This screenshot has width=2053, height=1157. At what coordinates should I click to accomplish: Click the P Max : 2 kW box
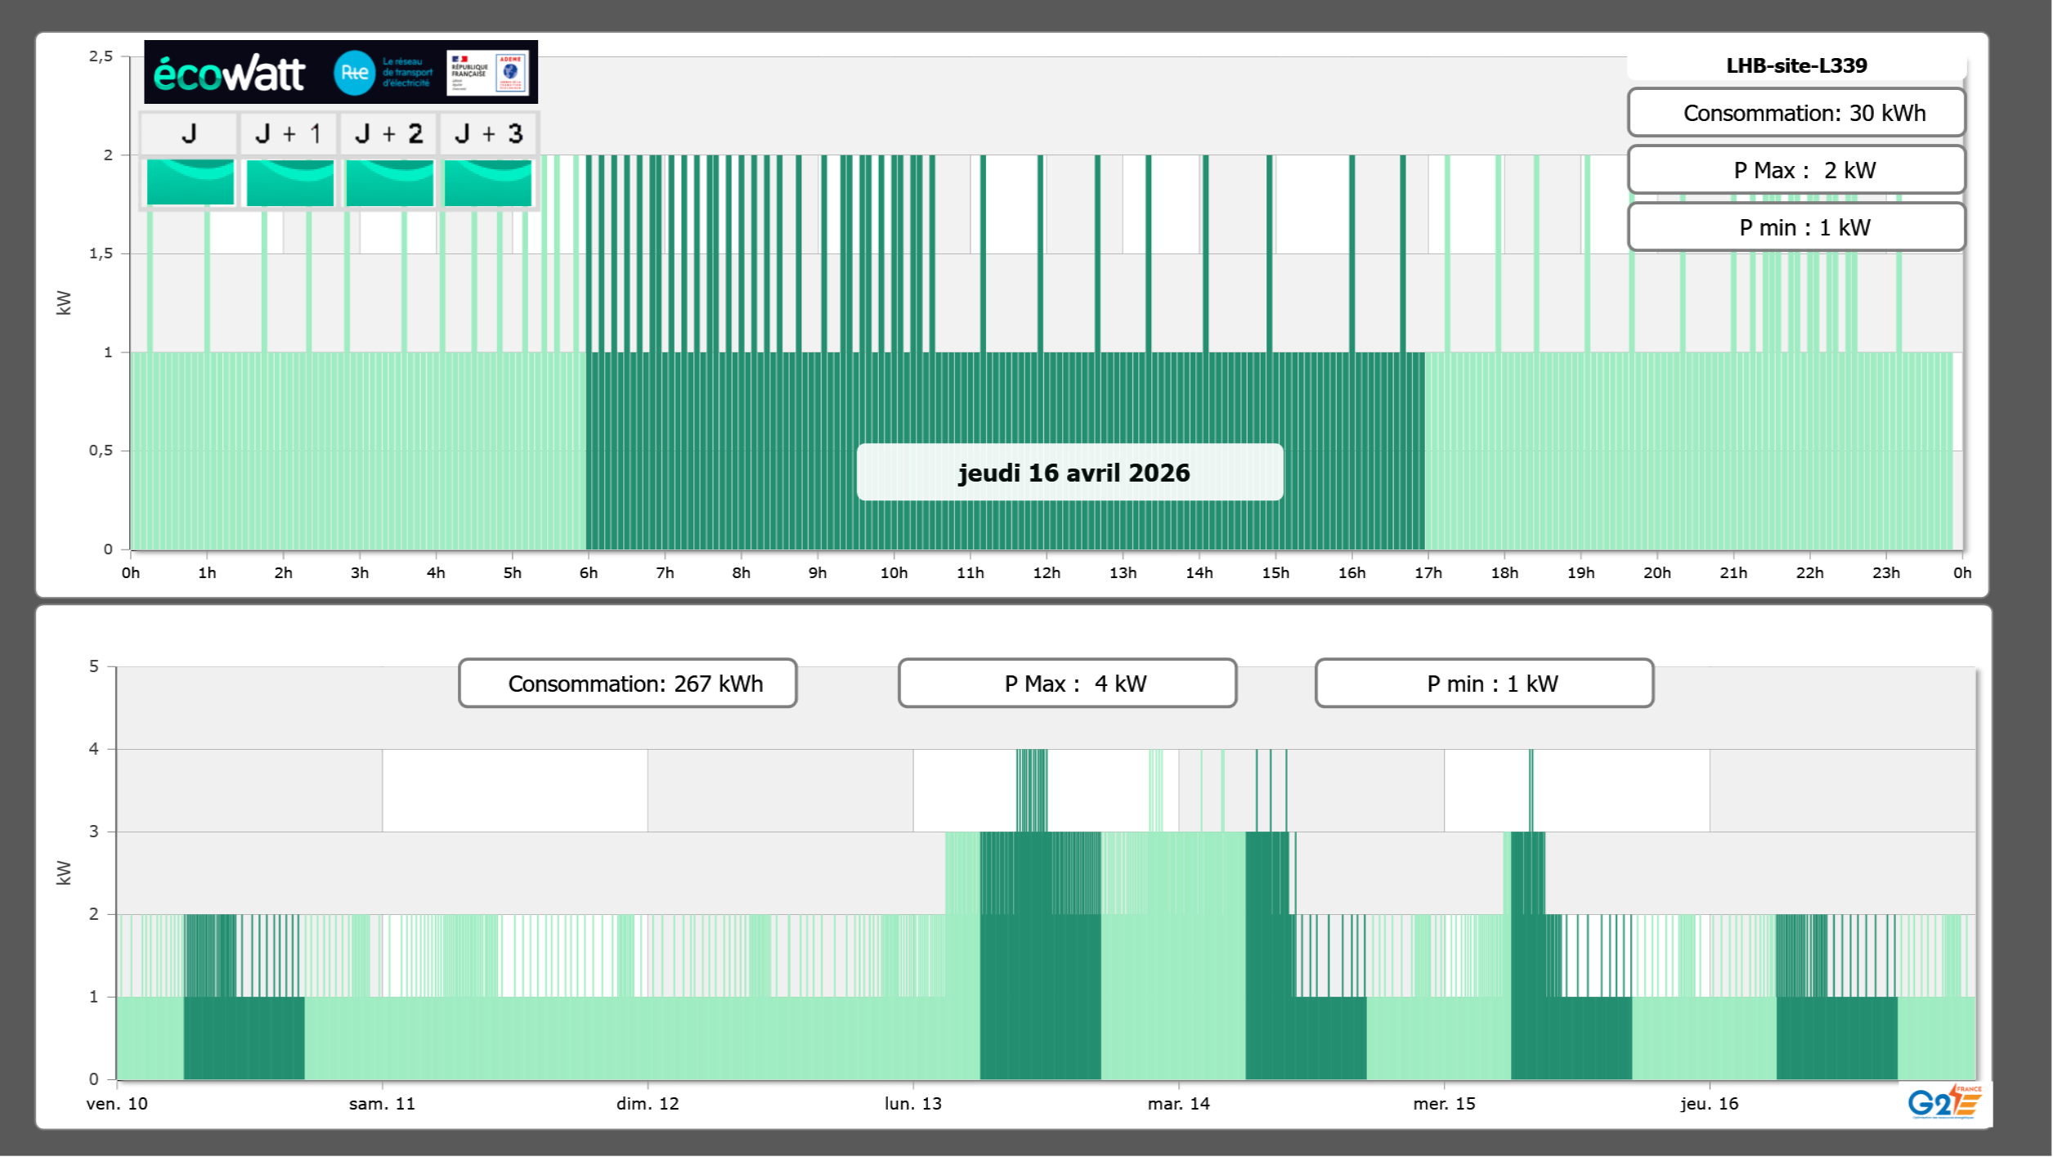tap(1795, 170)
